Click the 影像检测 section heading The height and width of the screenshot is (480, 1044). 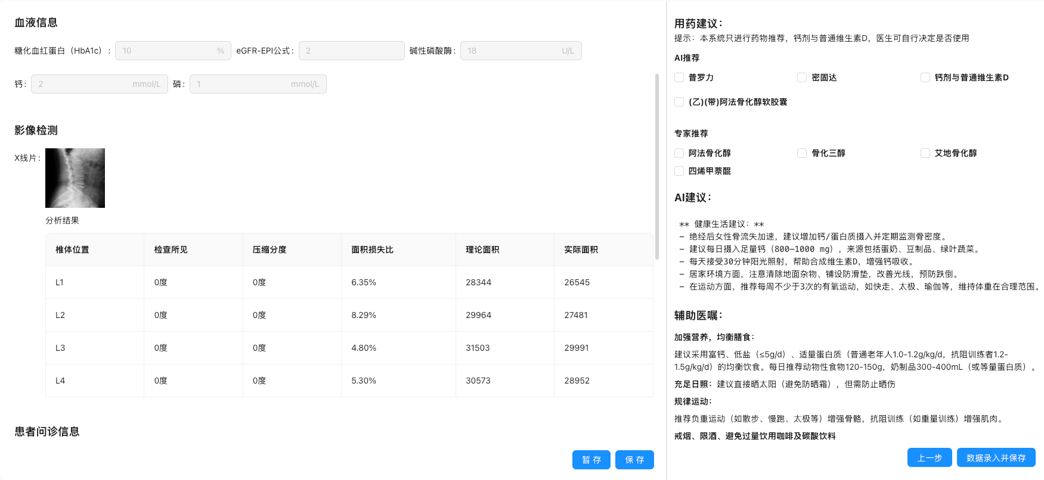click(36, 130)
